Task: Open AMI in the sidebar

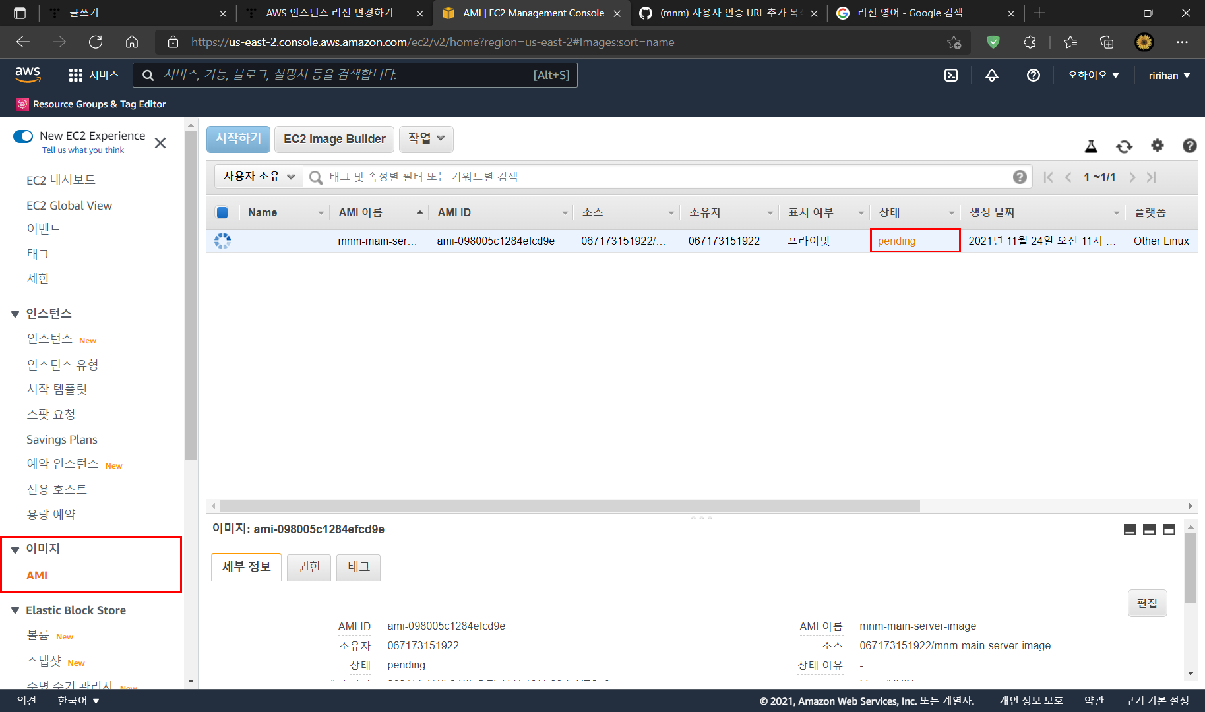Action: click(37, 576)
